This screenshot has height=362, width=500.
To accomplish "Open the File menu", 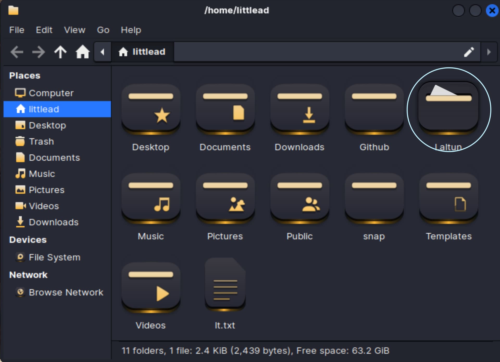I will 17,30.
